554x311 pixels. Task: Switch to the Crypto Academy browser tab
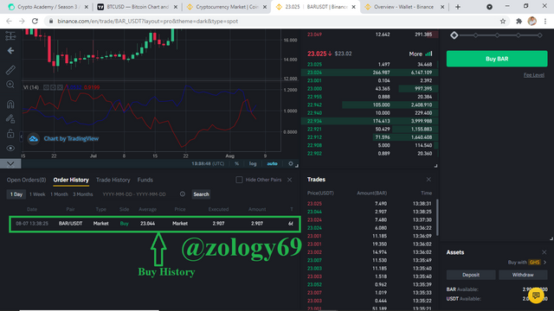point(48,7)
